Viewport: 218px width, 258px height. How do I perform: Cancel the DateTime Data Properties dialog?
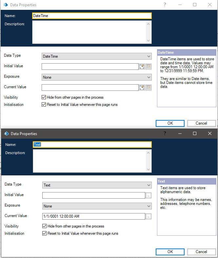[201, 123]
